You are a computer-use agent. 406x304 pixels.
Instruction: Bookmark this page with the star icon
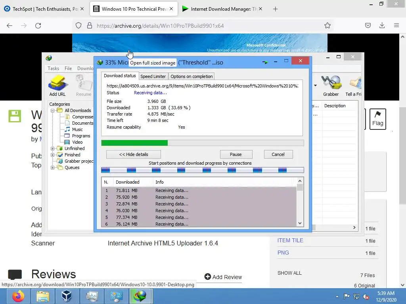point(327,25)
